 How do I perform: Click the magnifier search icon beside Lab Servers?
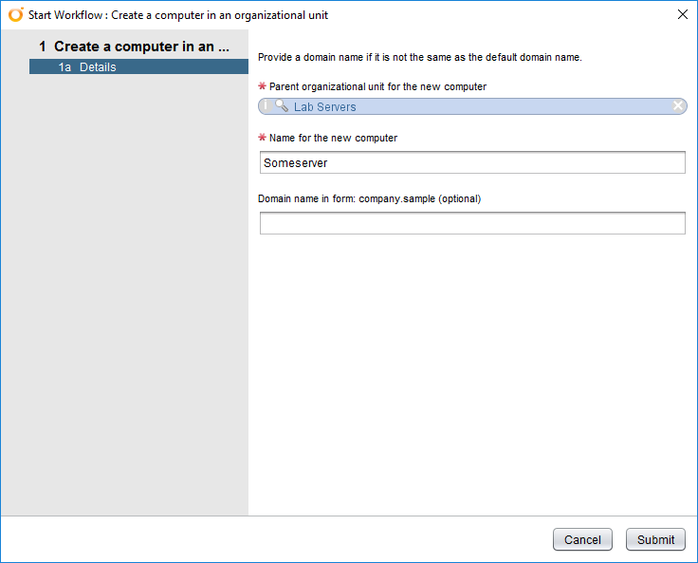pos(282,106)
